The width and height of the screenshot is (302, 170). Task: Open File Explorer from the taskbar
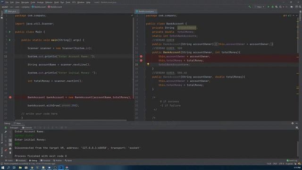pos(20,168)
